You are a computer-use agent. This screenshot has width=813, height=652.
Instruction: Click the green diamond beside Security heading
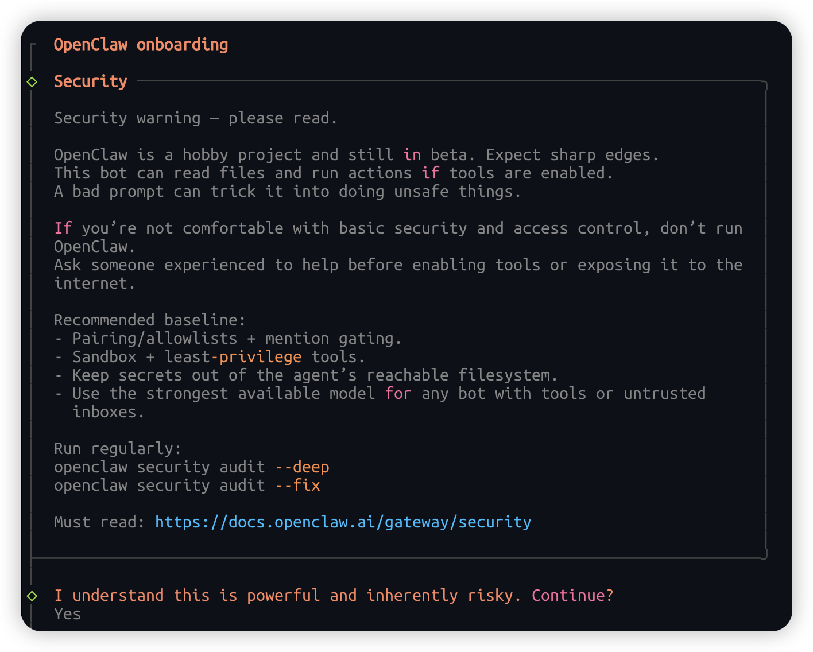coord(32,82)
